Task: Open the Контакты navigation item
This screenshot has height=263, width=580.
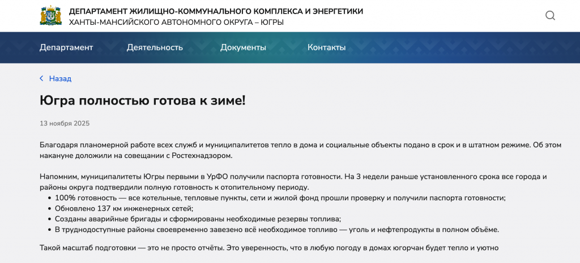Action: click(326, 47)
